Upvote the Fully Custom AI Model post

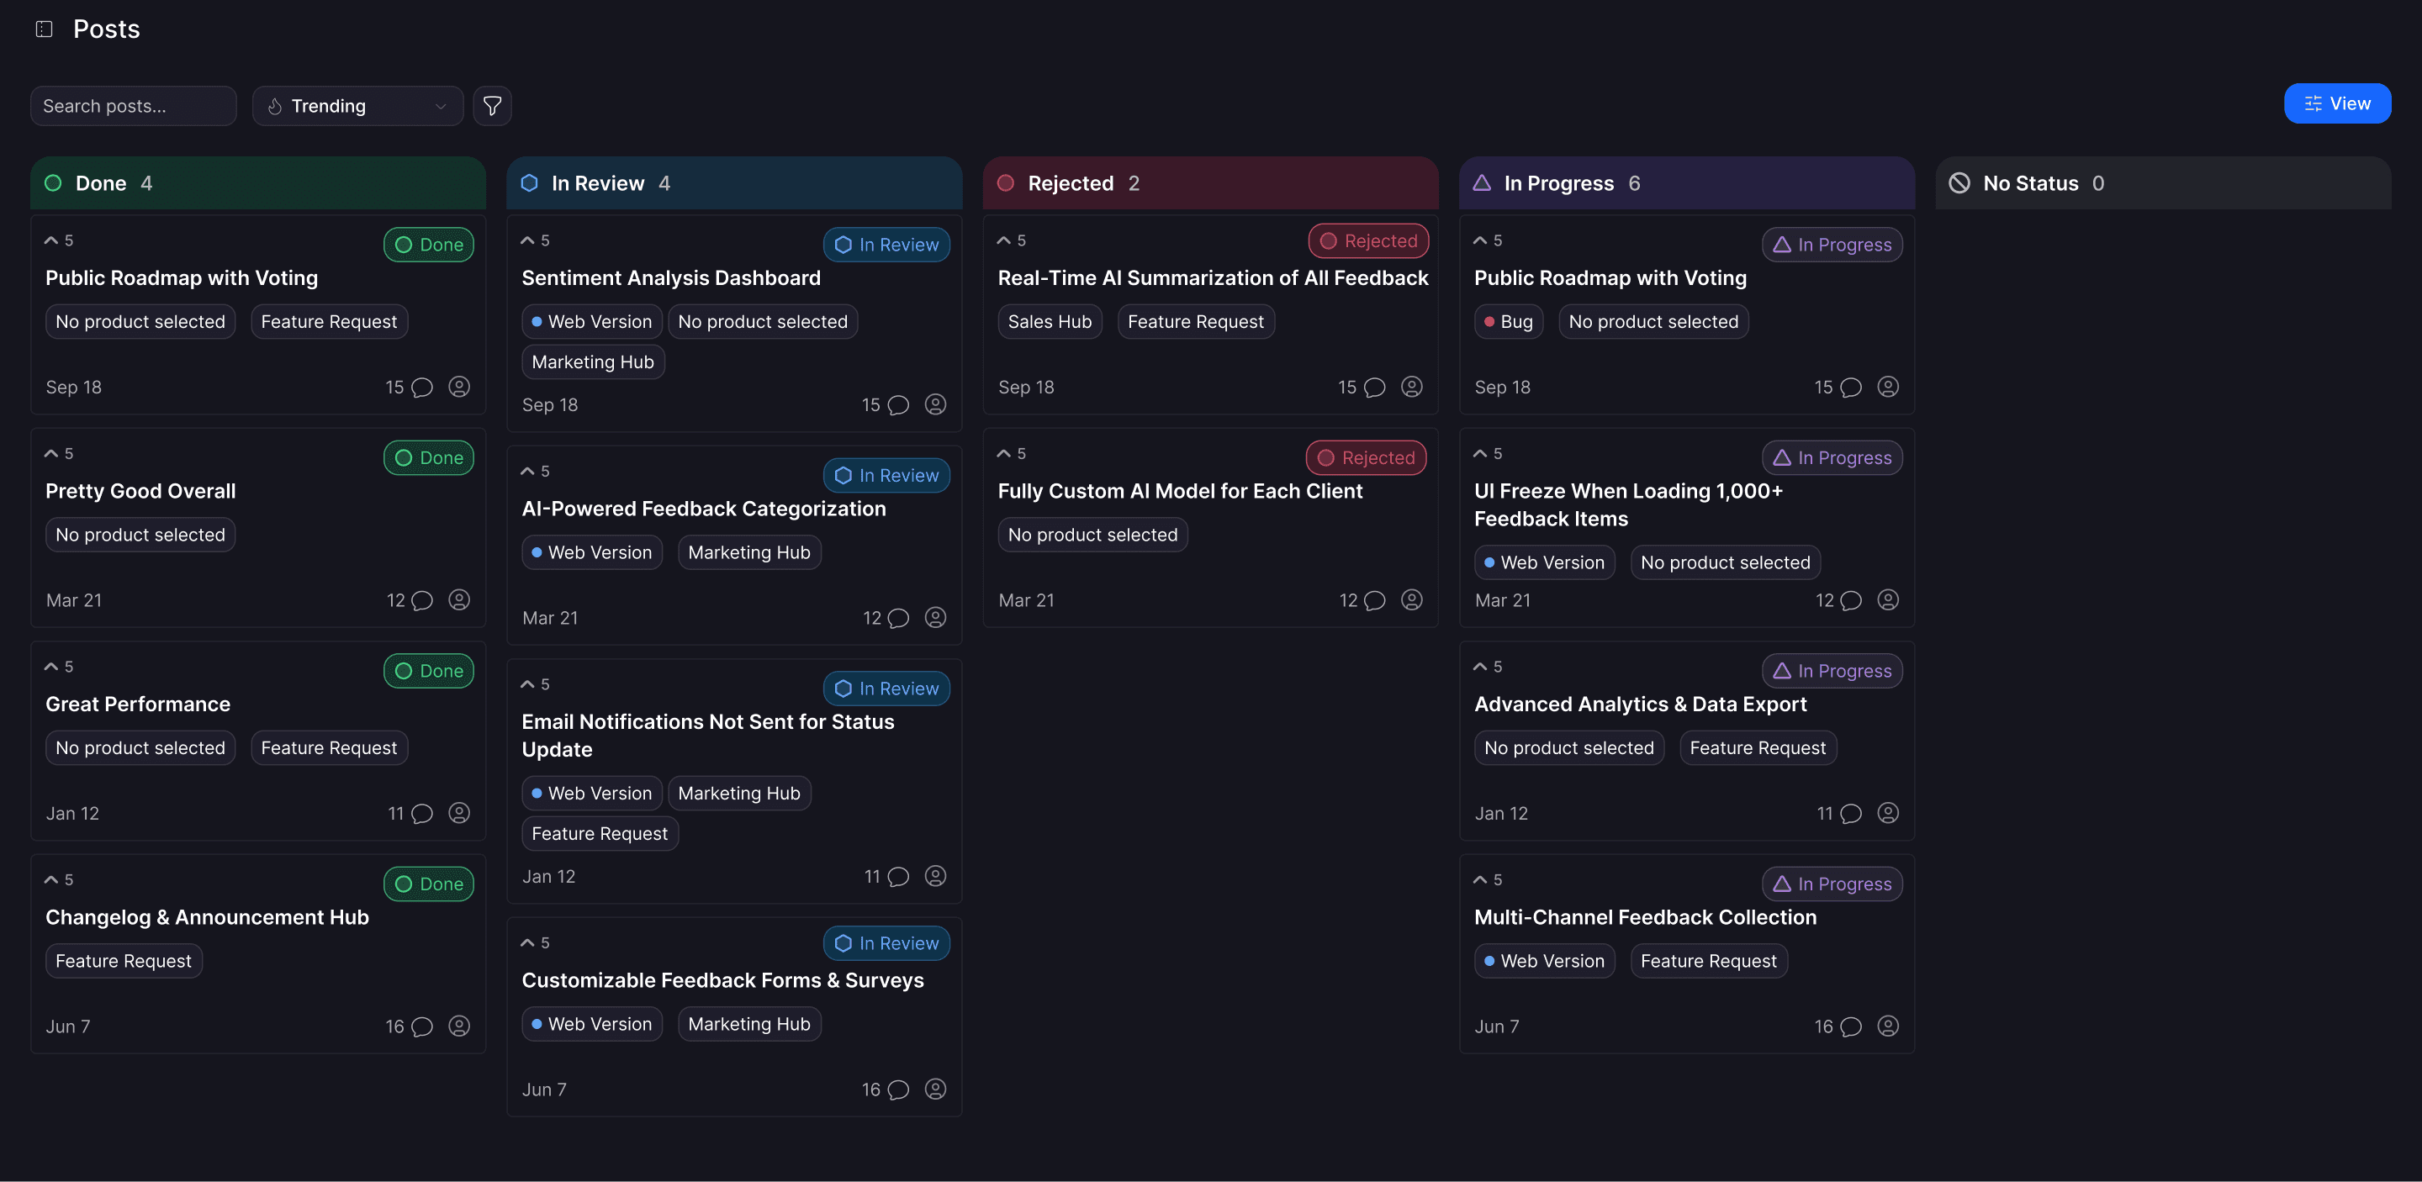click(x=1004, y=454)
